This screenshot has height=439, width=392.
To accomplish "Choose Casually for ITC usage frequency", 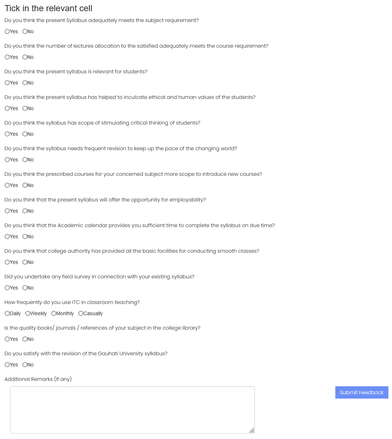I will pos(81,313).
